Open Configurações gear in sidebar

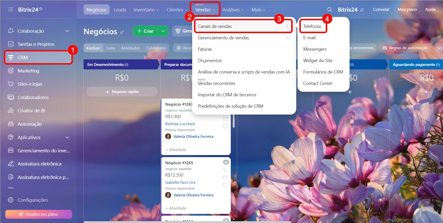(11, 200)
